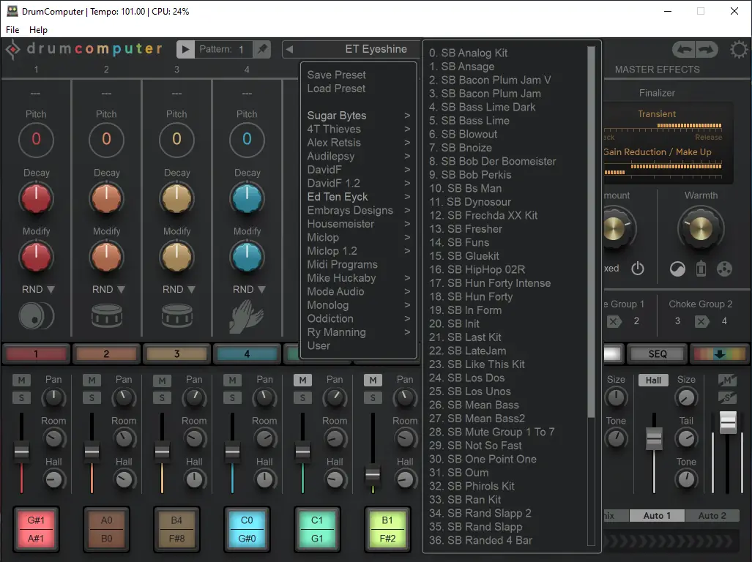This screenshot has width=752, height=562.
Task: Switch to the Auto 2 tab
Action: coord(712,515)
